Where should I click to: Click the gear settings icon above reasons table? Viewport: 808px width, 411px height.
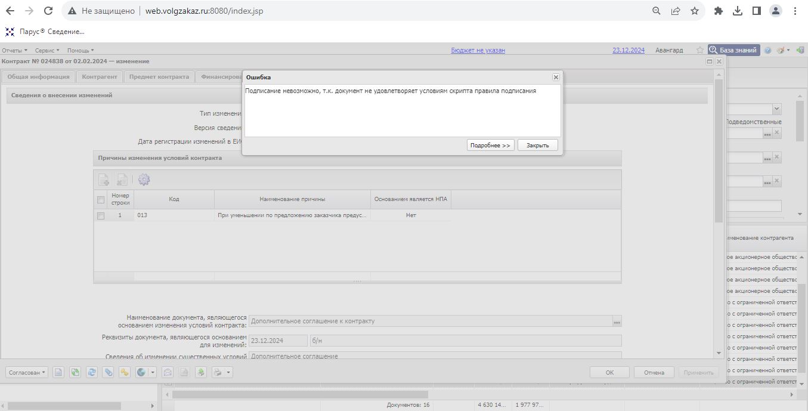[144, 180]
